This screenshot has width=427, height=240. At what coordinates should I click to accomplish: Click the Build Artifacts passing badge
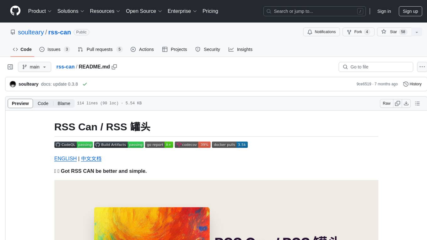(x=119, y=145)
